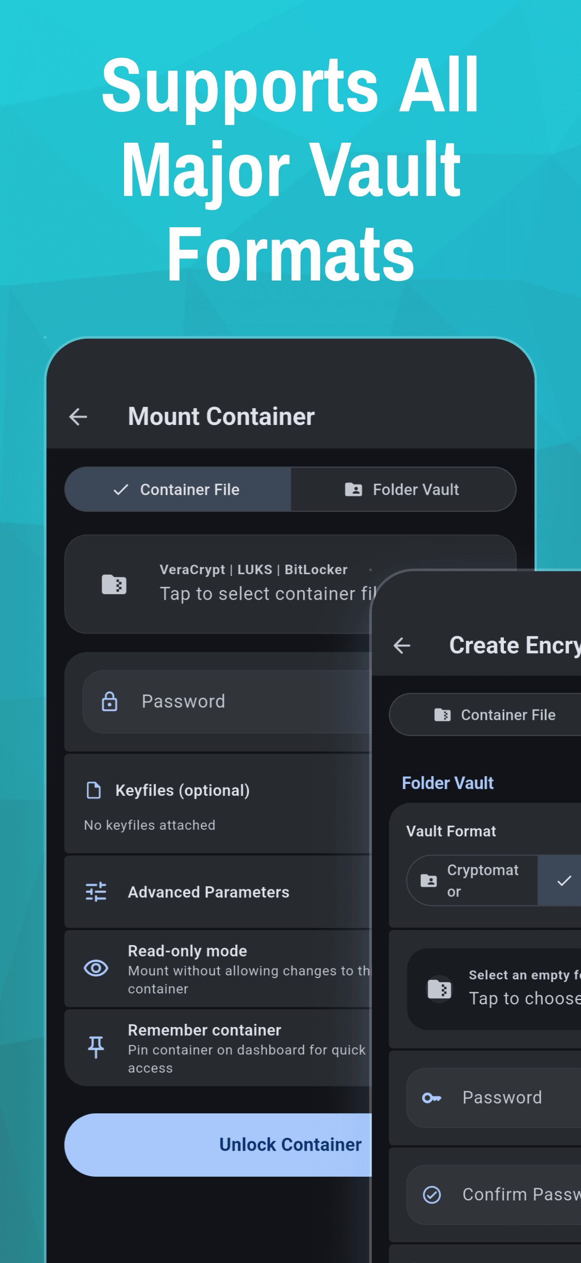Screen dimensions: 581x1263
Task: Tap the Remember container pin icon
Action: [x=96, y=1047]
